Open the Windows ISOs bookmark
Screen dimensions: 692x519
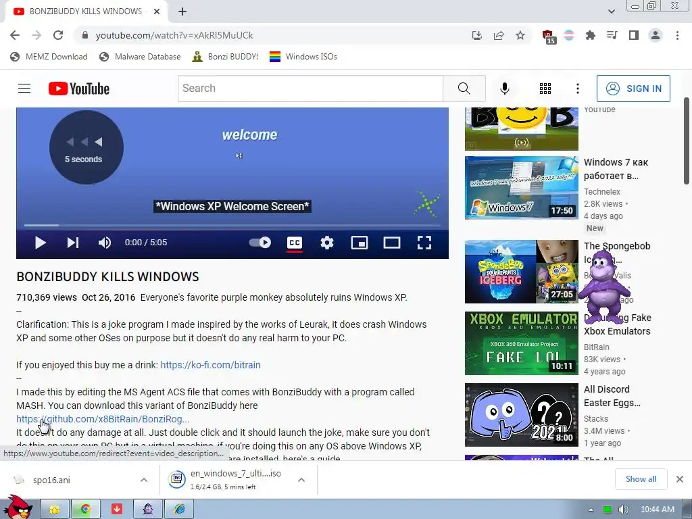pos(303,57)
